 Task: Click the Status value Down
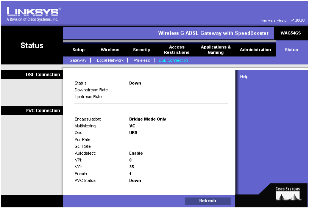[135, 83]
